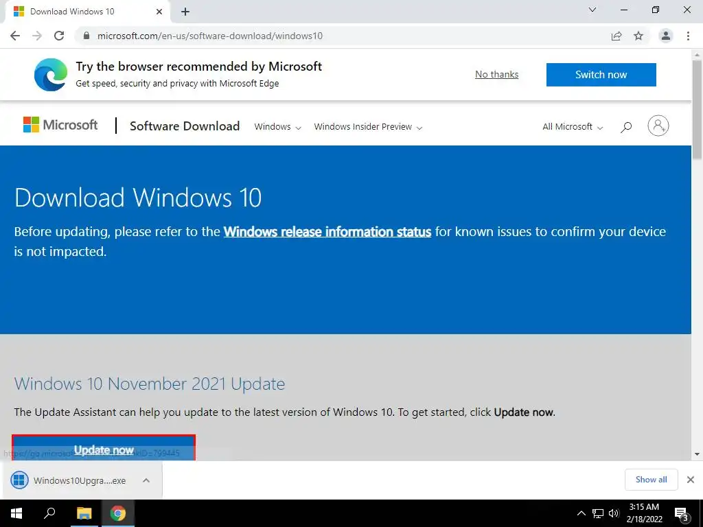The width and height of the screenshot is (703, 527).
Task: Close the Download Windows 10 tab
Action: 159,12
